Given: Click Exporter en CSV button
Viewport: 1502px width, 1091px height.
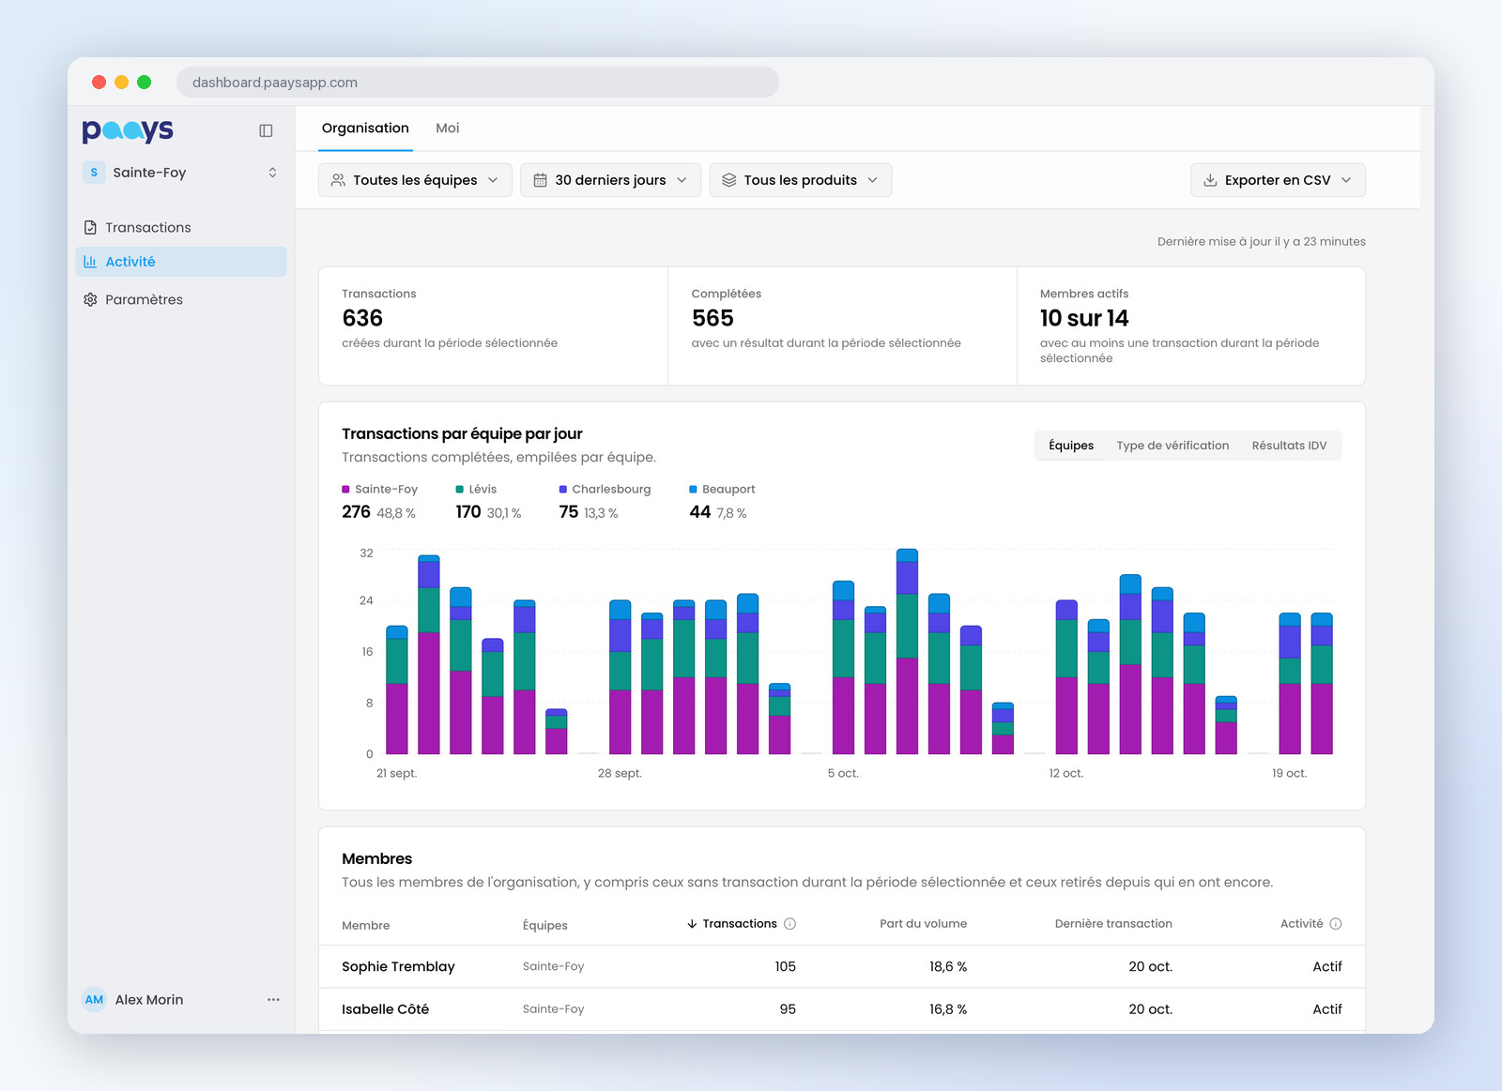Looking at the screenshot, I should point(1278,180).
